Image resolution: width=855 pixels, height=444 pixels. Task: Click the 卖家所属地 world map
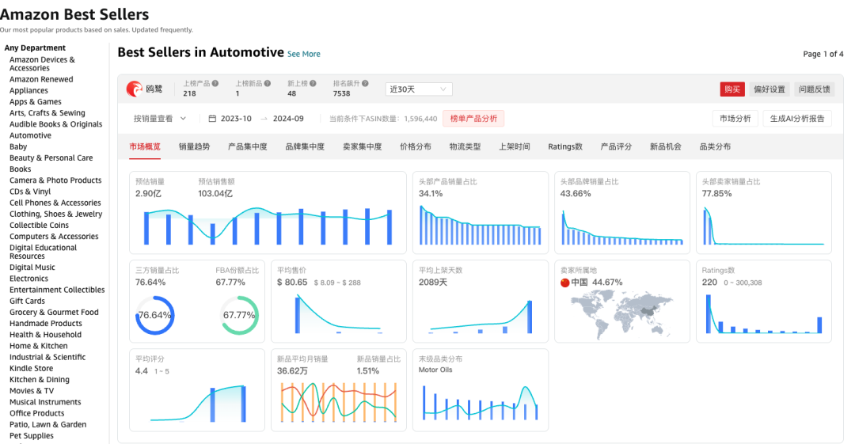pos(622,313)
